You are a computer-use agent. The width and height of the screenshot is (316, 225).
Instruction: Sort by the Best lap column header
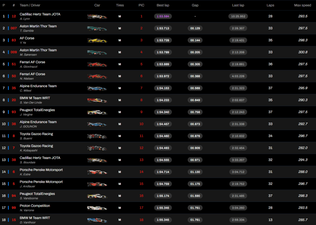click(163, 5)
